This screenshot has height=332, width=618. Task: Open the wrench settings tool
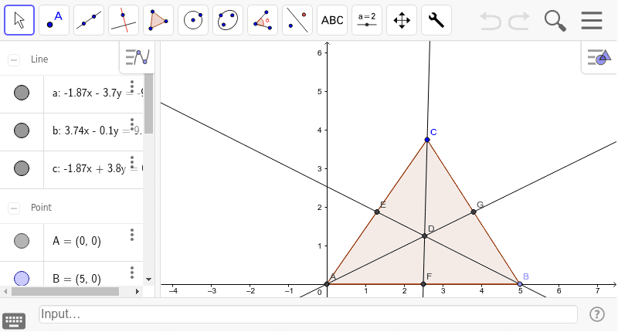coord(436,20)
